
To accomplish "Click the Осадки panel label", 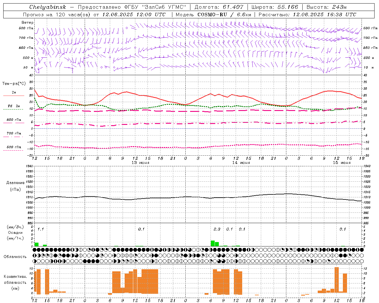I will [15, 233].
